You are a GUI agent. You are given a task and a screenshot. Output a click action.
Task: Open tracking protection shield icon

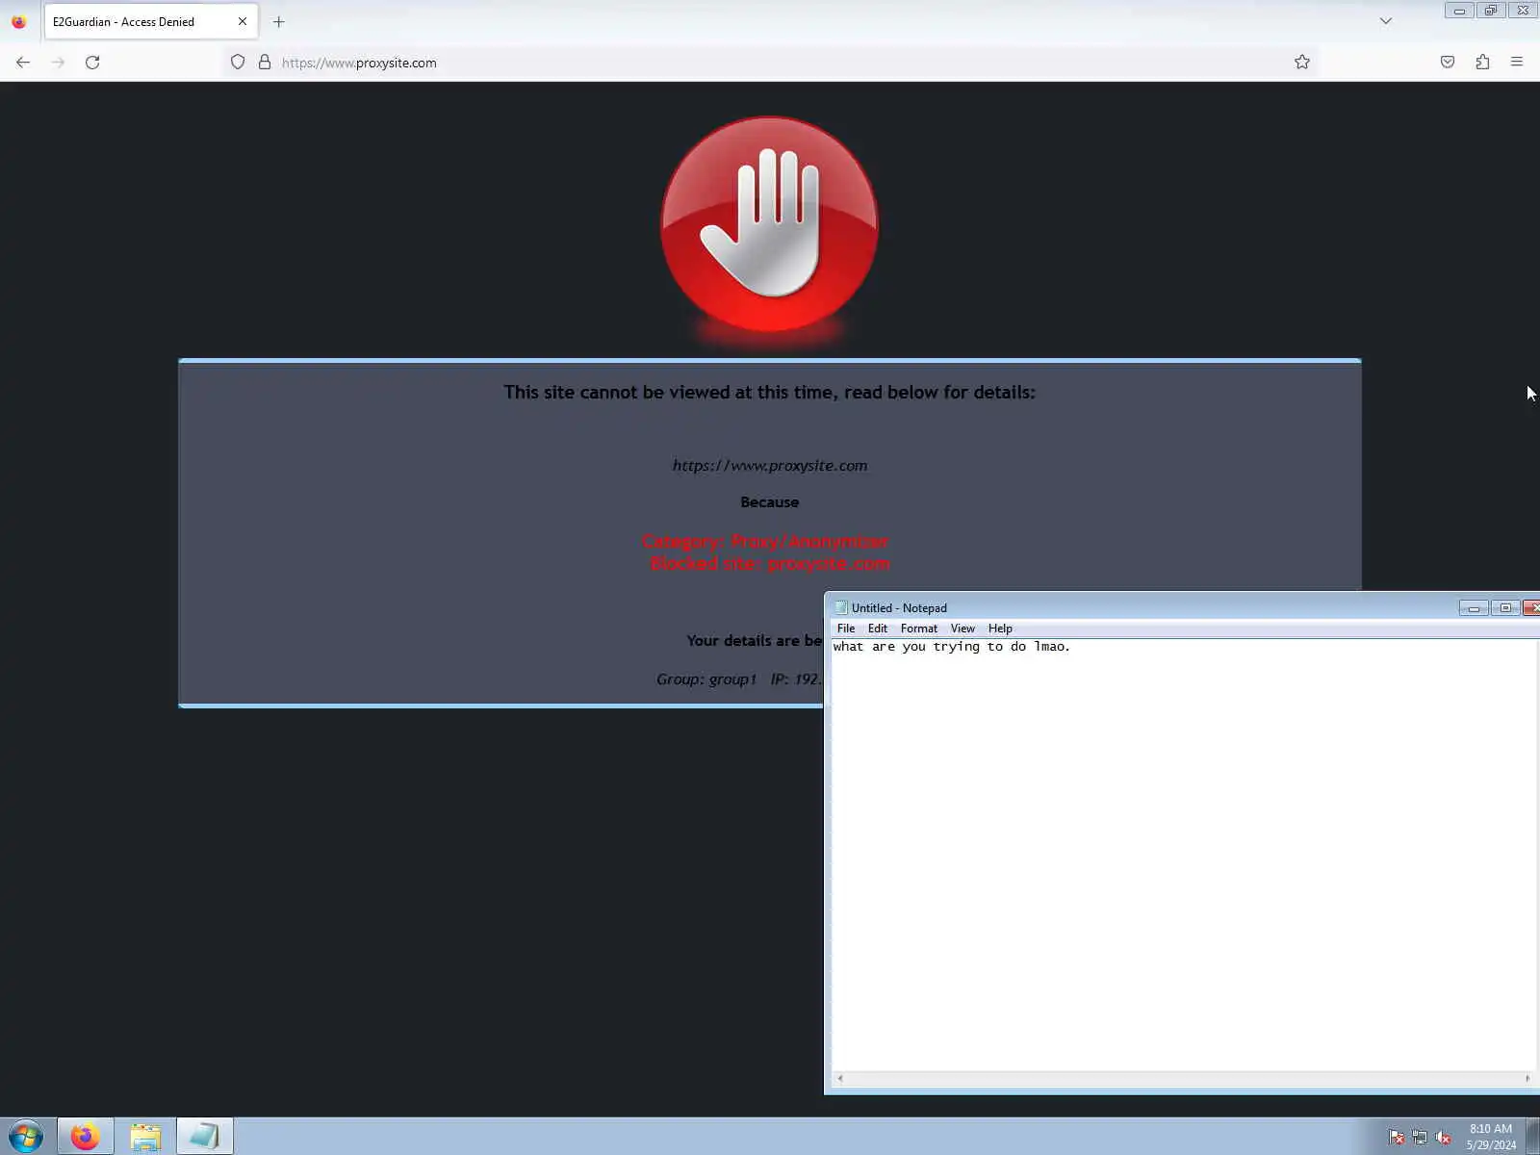coord(238,63)
